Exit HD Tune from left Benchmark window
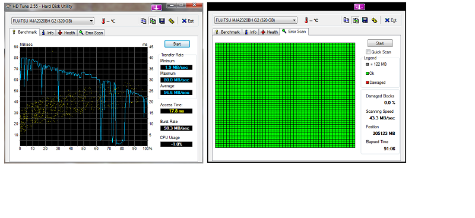The height and width of the screenshot is (218, 475). point(188,21)
